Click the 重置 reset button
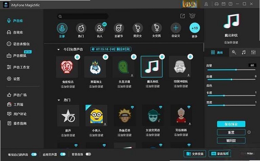Screen dimensions: 260x161 point(231,132)
